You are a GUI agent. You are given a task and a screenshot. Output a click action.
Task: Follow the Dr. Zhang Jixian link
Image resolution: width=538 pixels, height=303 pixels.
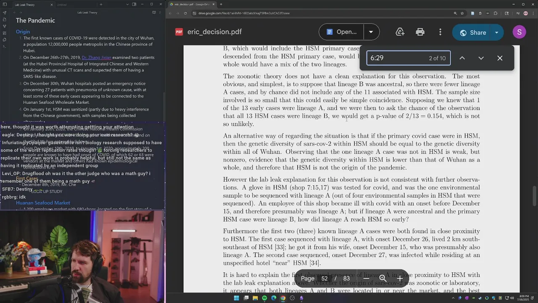point(96,57)
